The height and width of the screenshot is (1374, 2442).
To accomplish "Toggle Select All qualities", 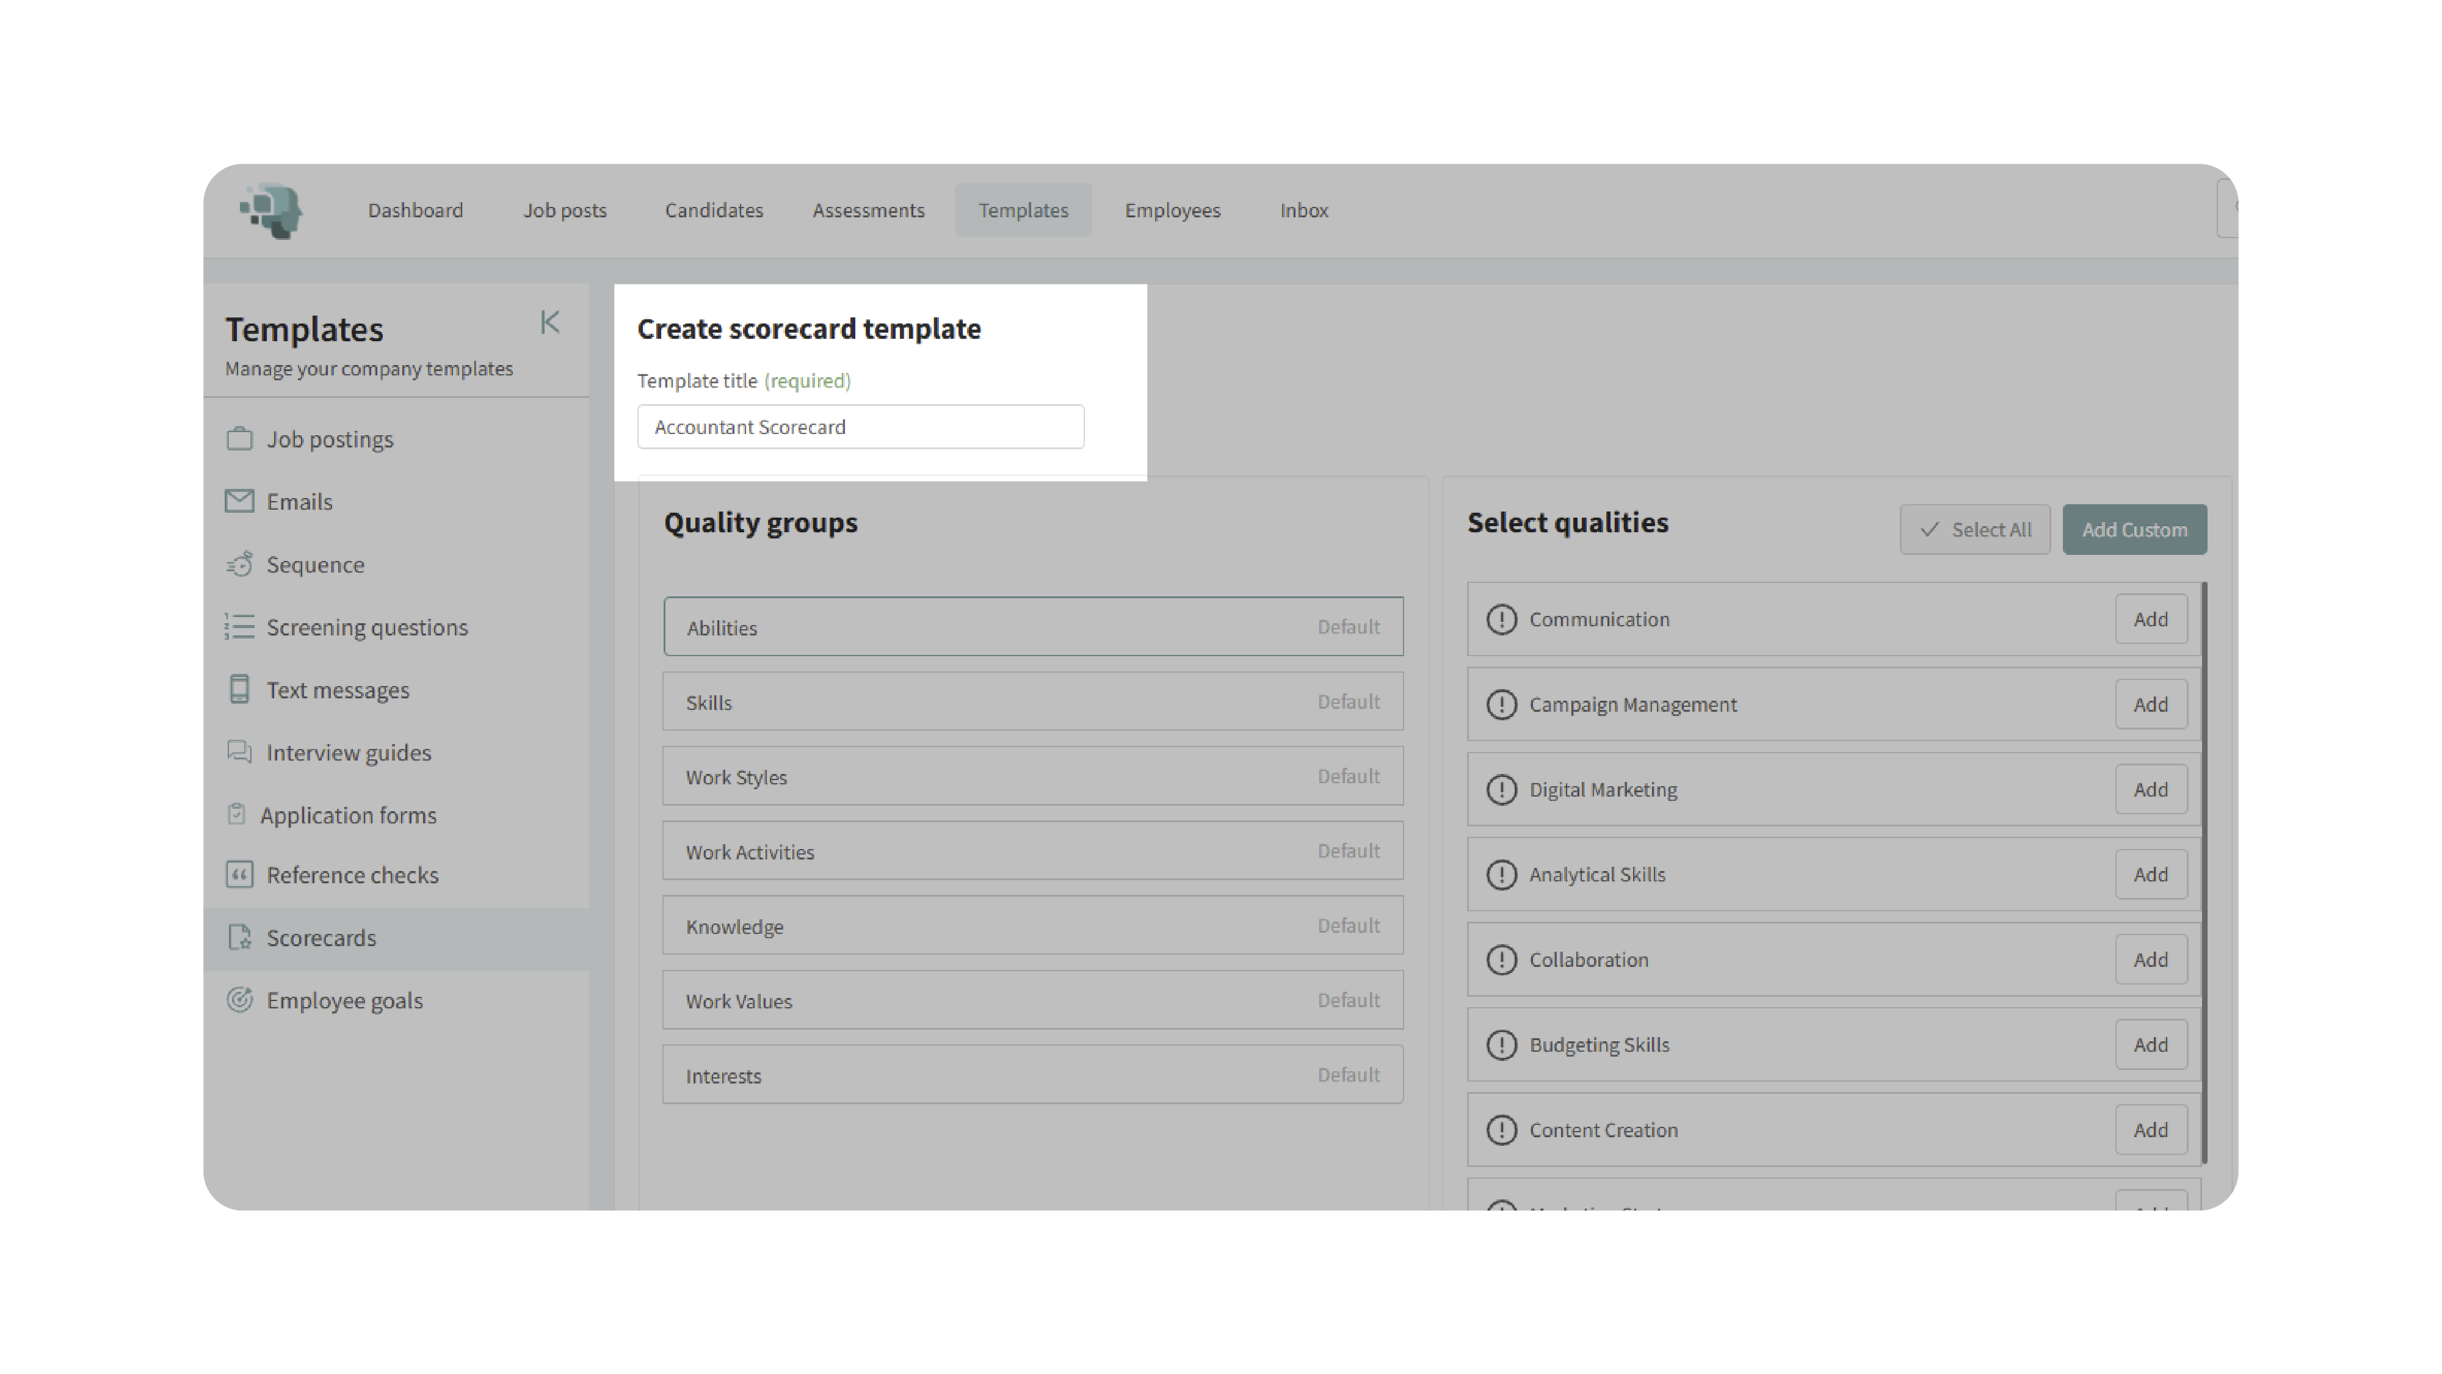I will coord(1974,530).
